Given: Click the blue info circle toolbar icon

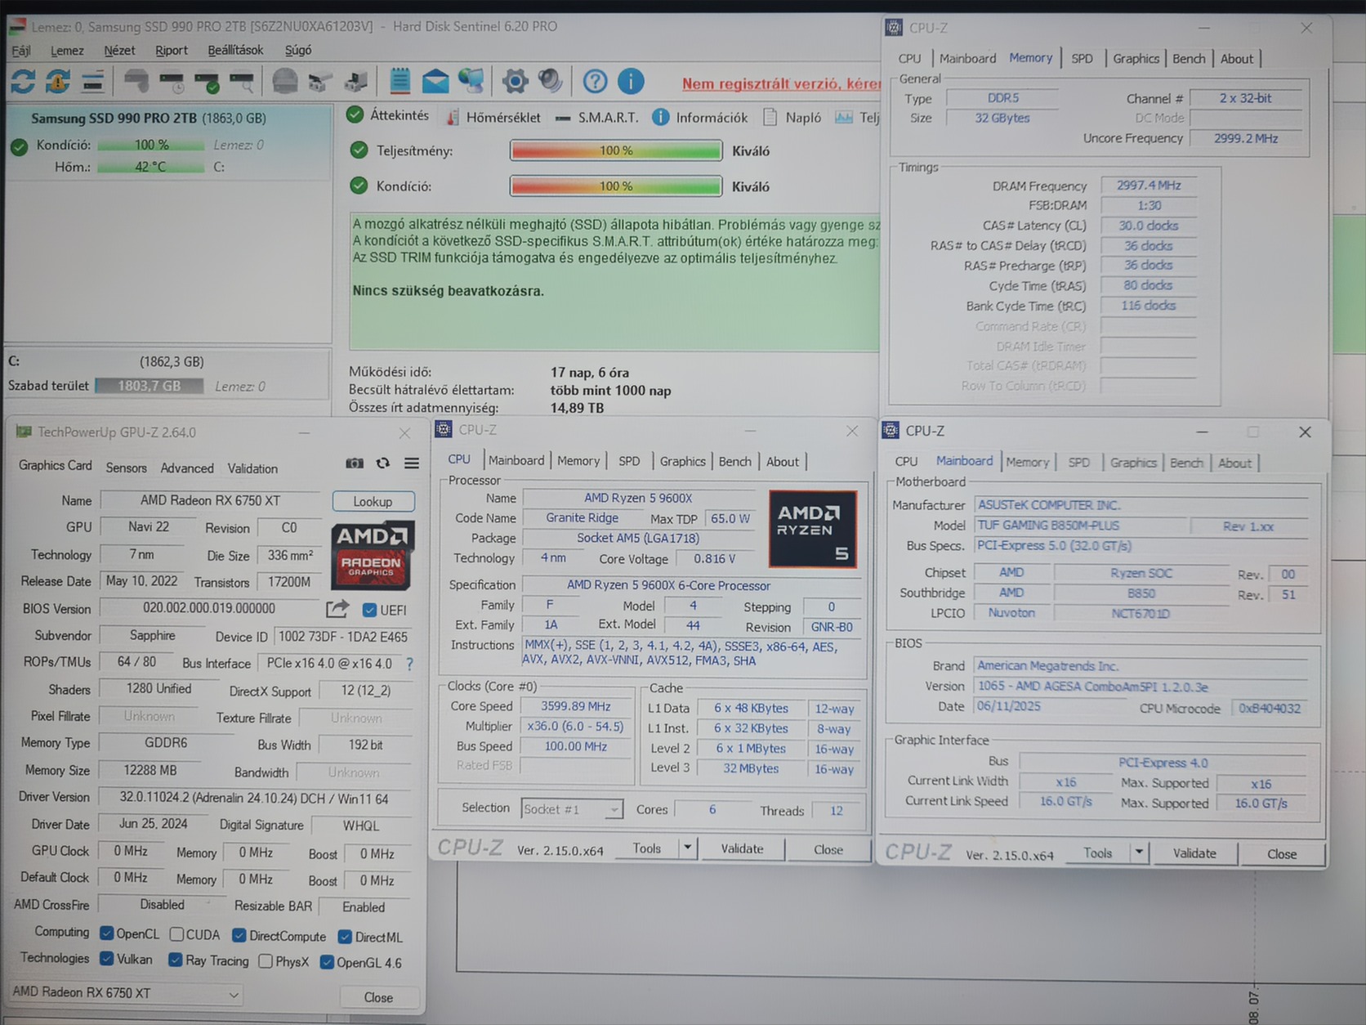Looking at the screenshot, I should tap(630, 81).
